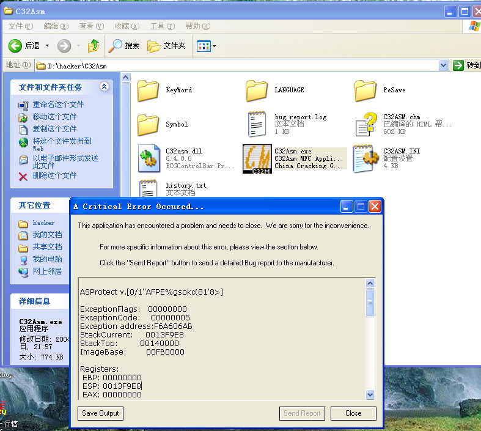Viewport: 481px width, 431px height.
Task: Click the 重命名这个文件 link
Action: click(58, 105)
